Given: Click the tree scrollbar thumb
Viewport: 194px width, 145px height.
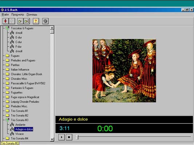Looking at the screenshot, I should tap(52, 32).
